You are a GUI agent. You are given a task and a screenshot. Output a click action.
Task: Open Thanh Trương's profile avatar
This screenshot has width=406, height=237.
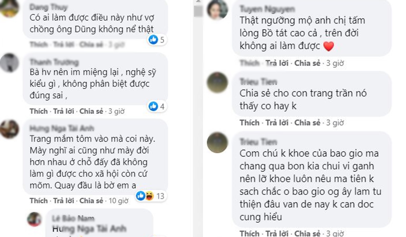pos(9,63)
